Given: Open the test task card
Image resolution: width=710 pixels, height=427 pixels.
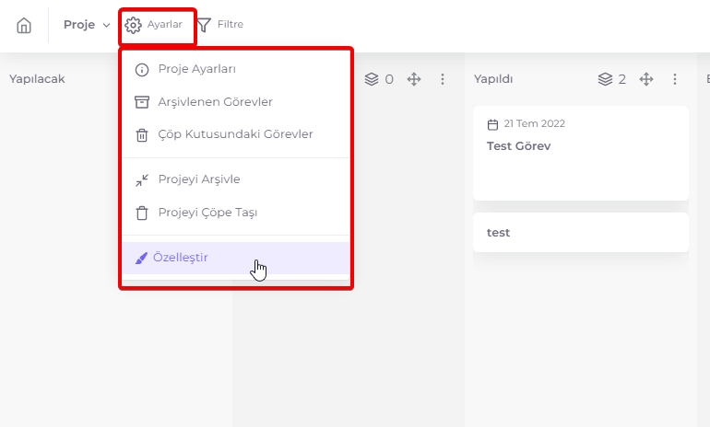Looking at the screenshot, I should tap(581, 232).
